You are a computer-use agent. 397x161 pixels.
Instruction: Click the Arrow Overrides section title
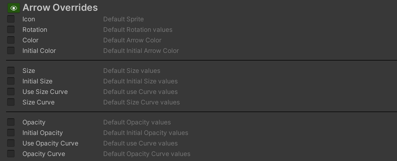(x=60, y=8)
